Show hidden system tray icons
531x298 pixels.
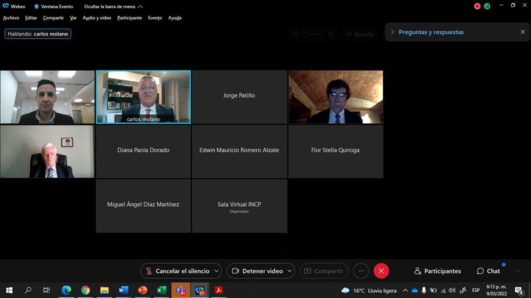tap(405, 290)
